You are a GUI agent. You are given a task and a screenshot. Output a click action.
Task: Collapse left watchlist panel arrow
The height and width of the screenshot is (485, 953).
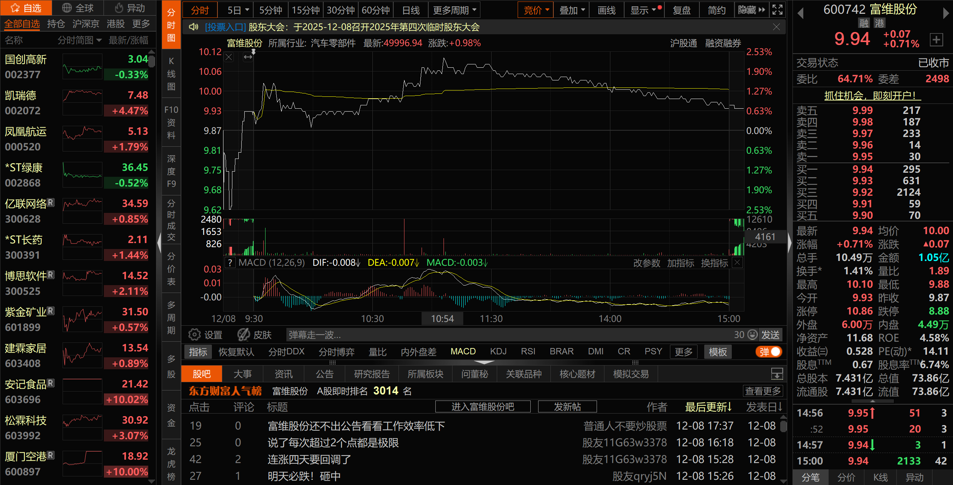[x=159, y=242]
